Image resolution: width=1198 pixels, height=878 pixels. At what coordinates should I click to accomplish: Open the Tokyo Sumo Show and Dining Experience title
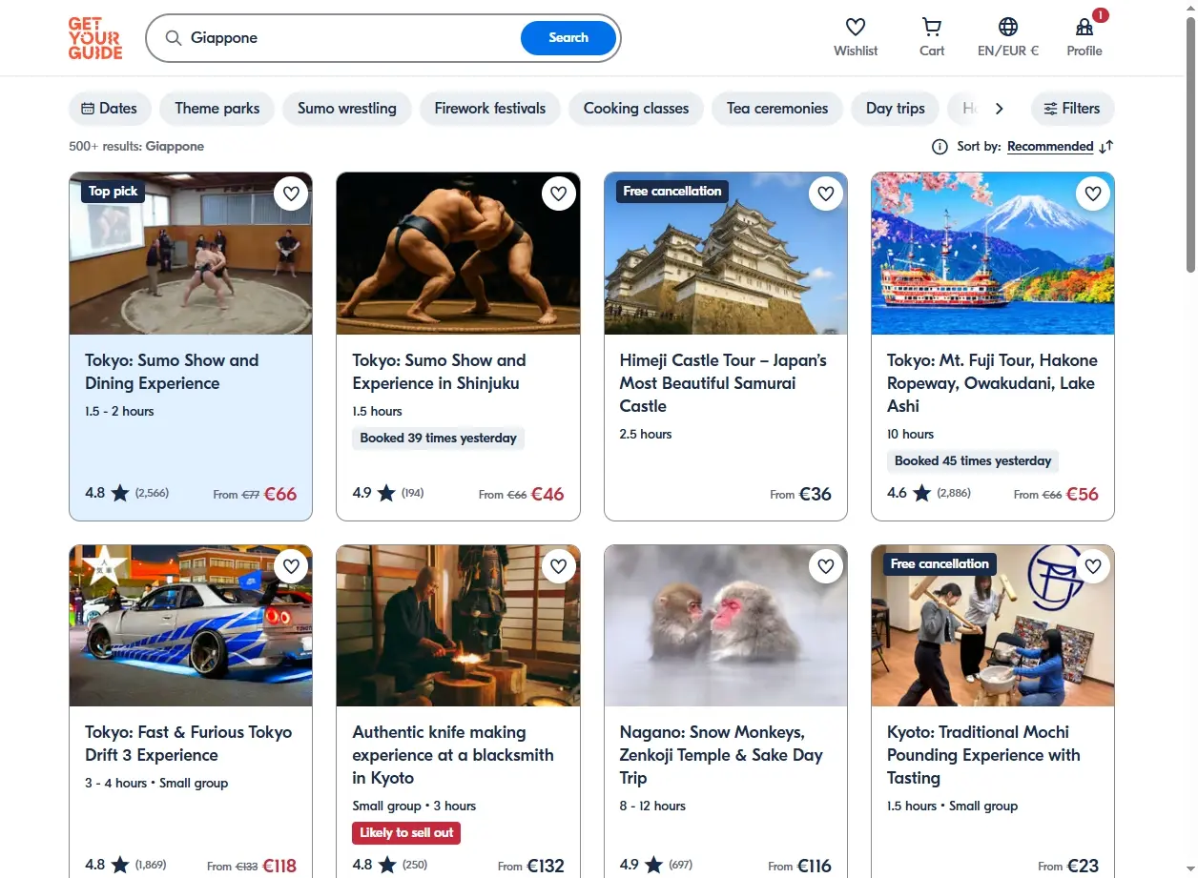point(172,372)
